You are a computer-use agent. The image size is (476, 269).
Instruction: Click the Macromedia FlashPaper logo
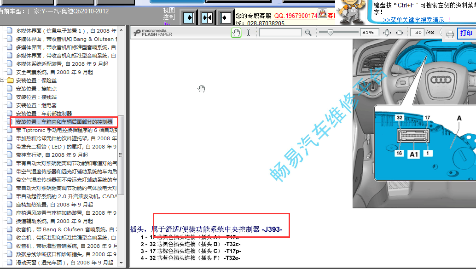tap(153, 33)
